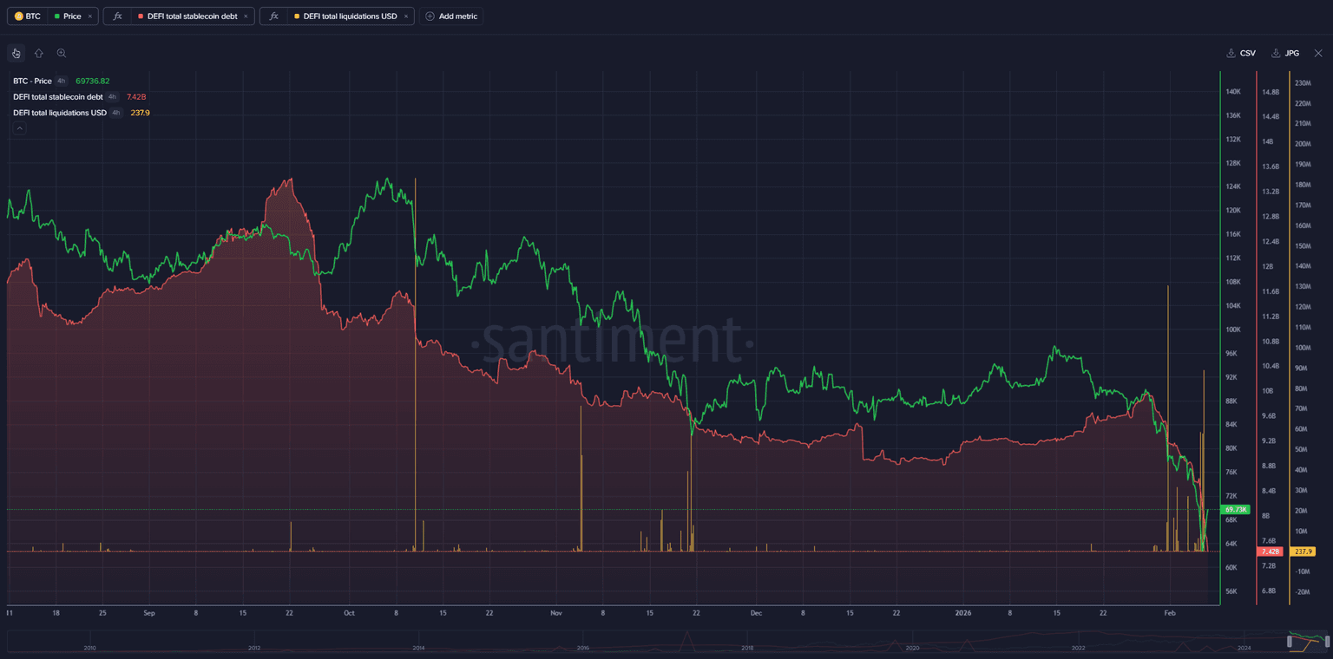Remove DEFI total liquidations USD metric
The image size is (1333, 659).
(x=405, y=16)
